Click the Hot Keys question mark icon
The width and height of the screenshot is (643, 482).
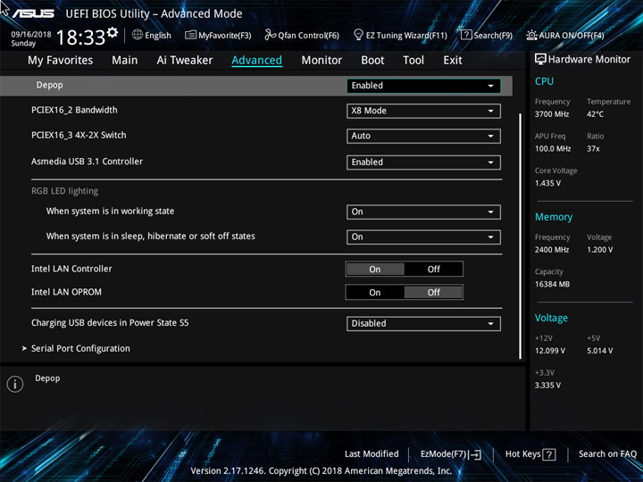pyautogui.click(x=549, y=454)
